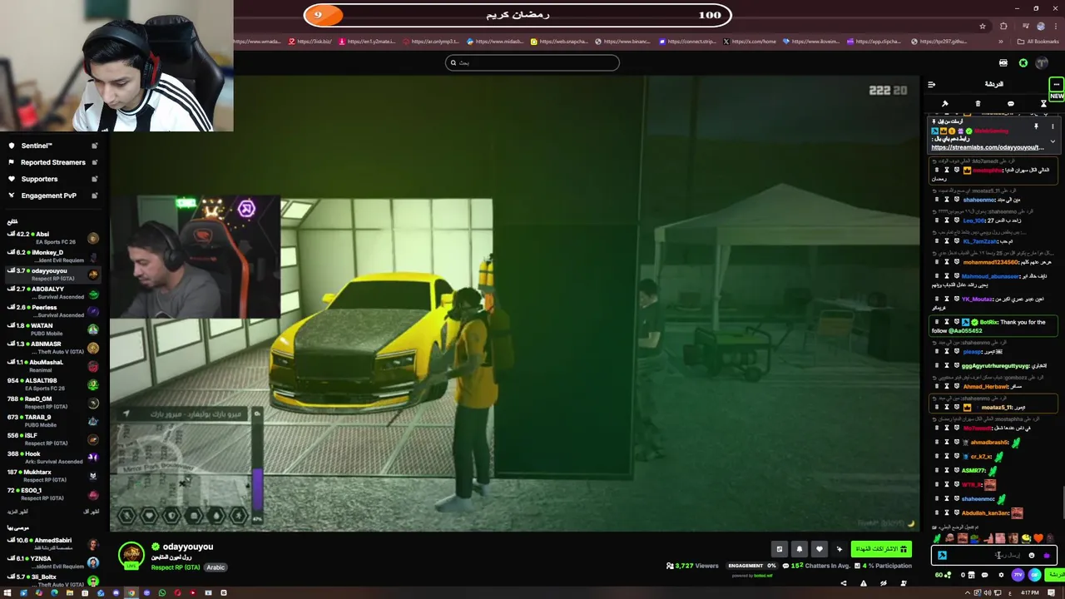Open pinned message three-dots options
The height and width of the screenshot is (599, 1065).
[1053, 126]
